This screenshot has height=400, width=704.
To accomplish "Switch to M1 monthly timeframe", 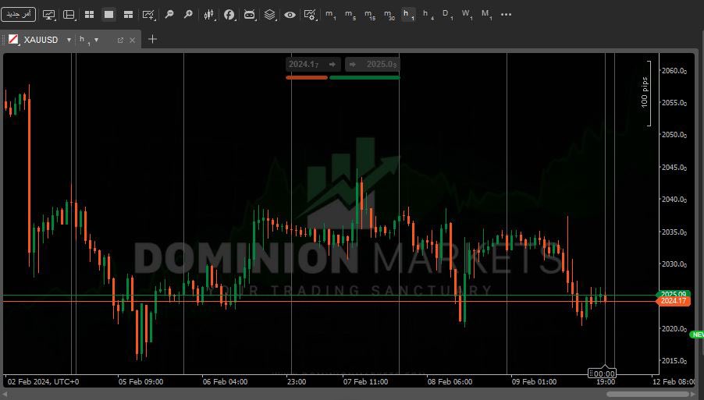I will coord(487,15).
